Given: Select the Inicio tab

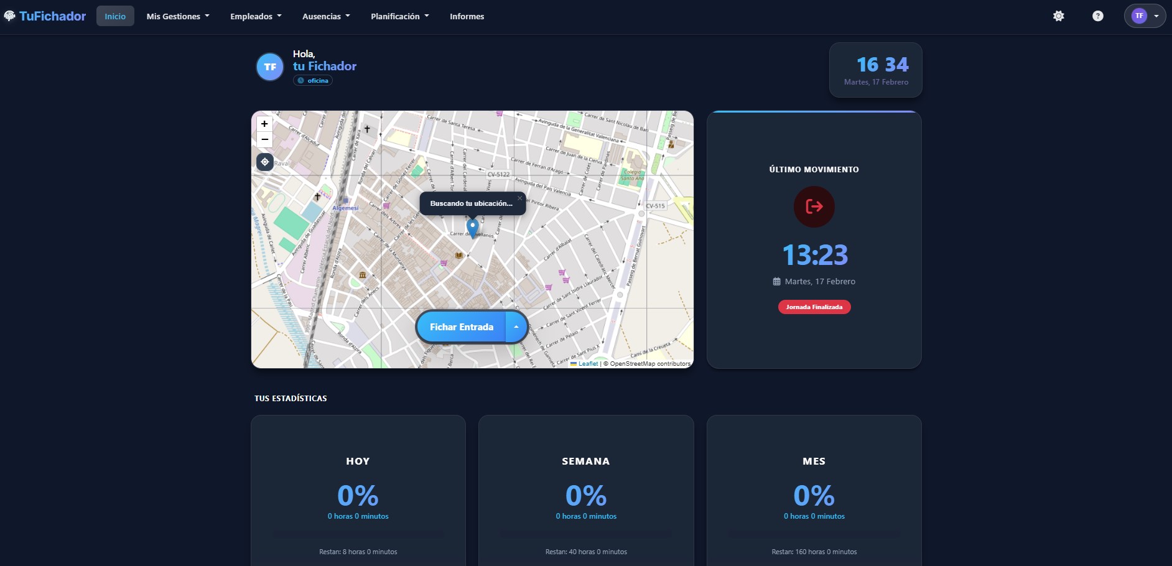Looking at the screenshot, I should coord(115,17).
